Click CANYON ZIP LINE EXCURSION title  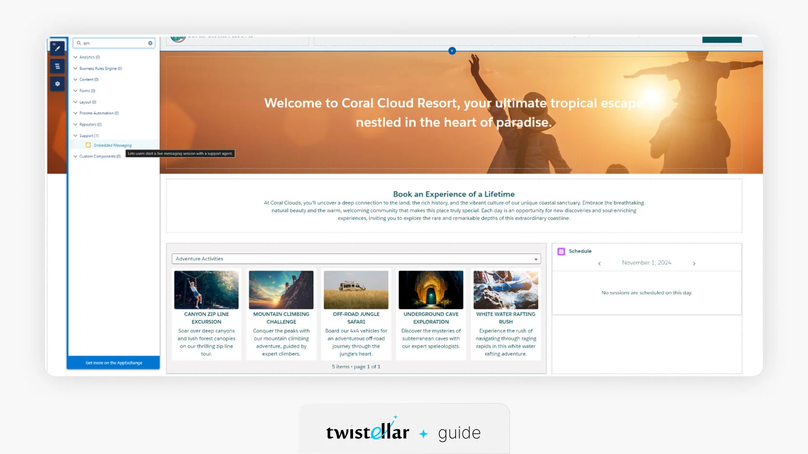(206, 318)
